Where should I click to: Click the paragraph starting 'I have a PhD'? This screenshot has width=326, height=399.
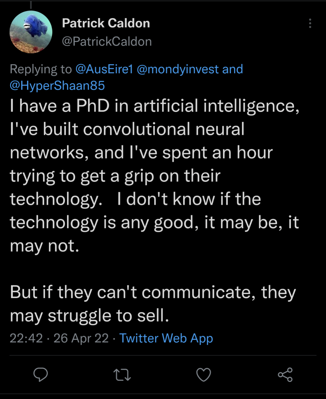click(x=154, y=175)
